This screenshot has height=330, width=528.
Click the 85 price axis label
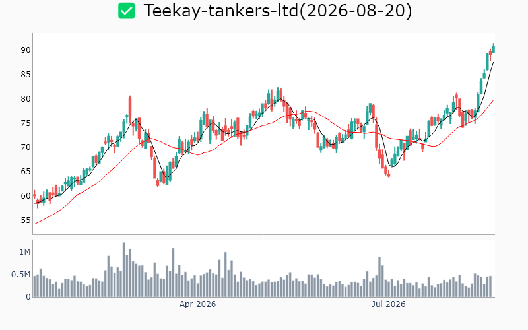click(26, 75)
